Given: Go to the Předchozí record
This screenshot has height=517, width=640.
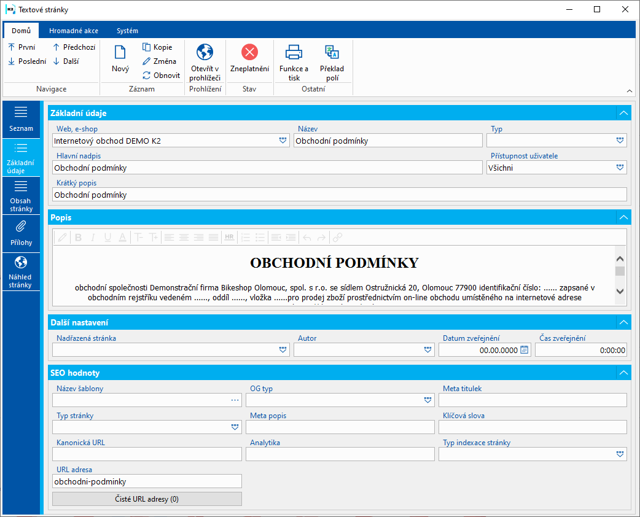Looking at the screenshot, I should tap(74, 47).
